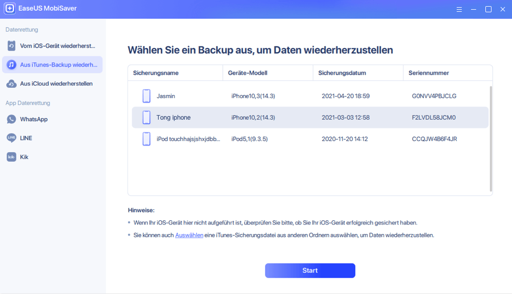Click the iPhone10,3(14.3) model cell

pos(253,96)
